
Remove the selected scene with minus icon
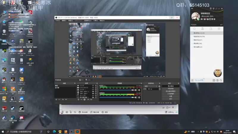(59, 99)
